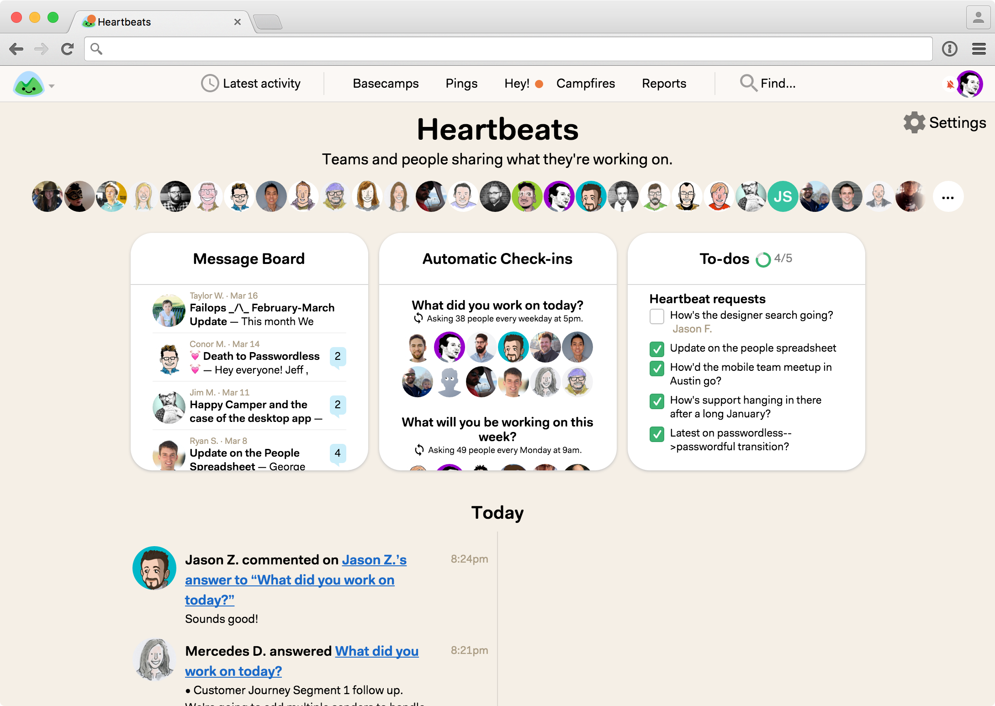Image resolution: width=995 pixels, height=706 pixels.
Task: Click Jason F. assignee label
Action: (x=692, y=329)
